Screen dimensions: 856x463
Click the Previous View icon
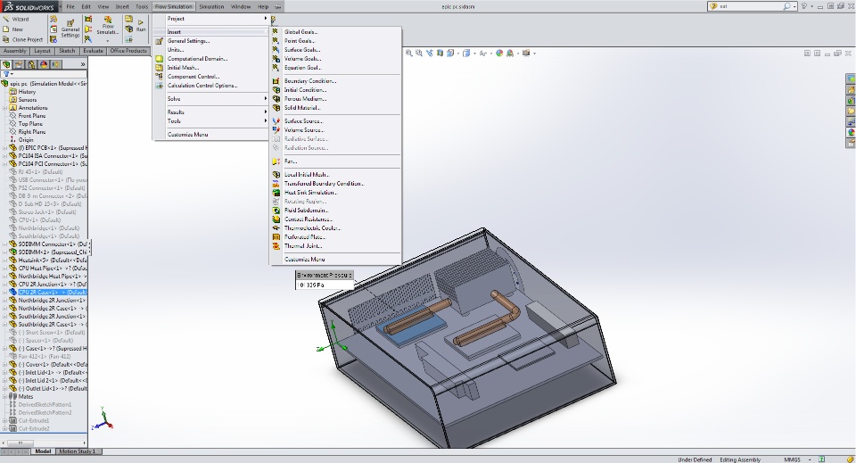pos(430,54)
